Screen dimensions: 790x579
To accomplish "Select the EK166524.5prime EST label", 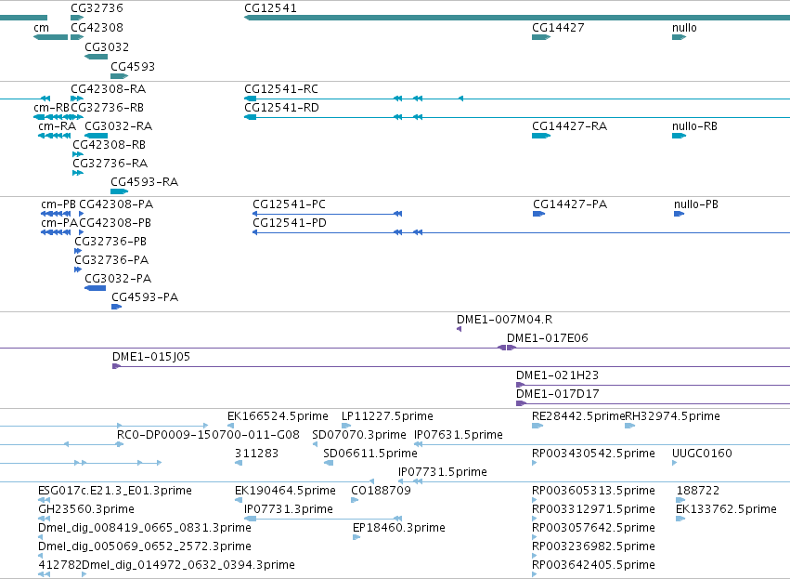I will (278, 416).
